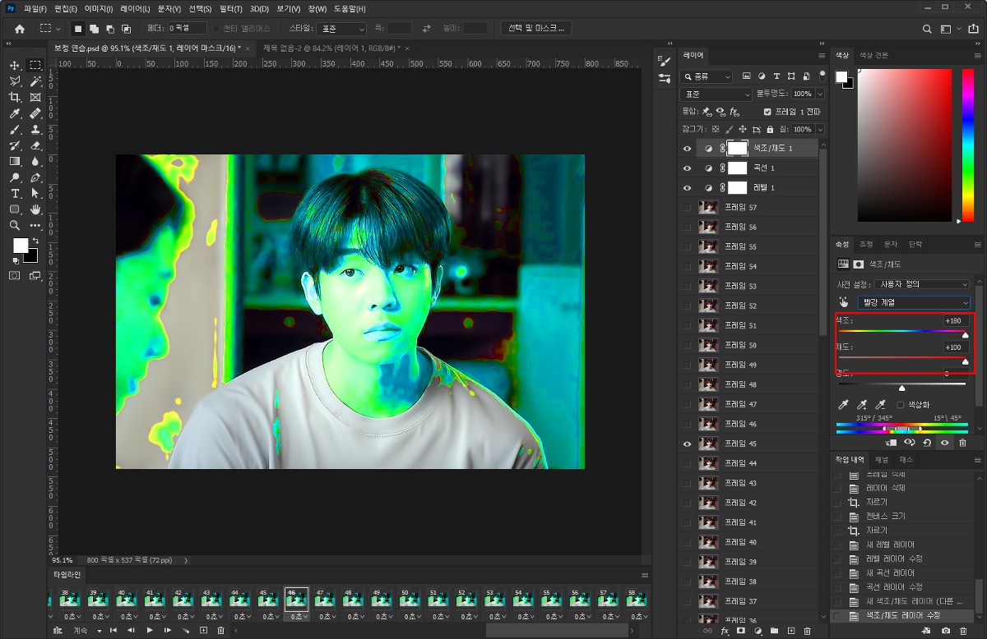Click the Play animation button in timeline

click(x=150, y=630)
